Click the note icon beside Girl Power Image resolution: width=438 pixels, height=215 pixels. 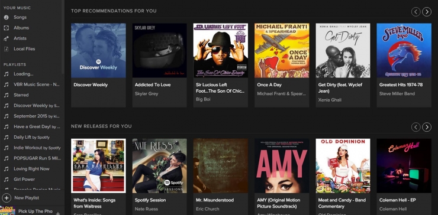pos(6,180)
